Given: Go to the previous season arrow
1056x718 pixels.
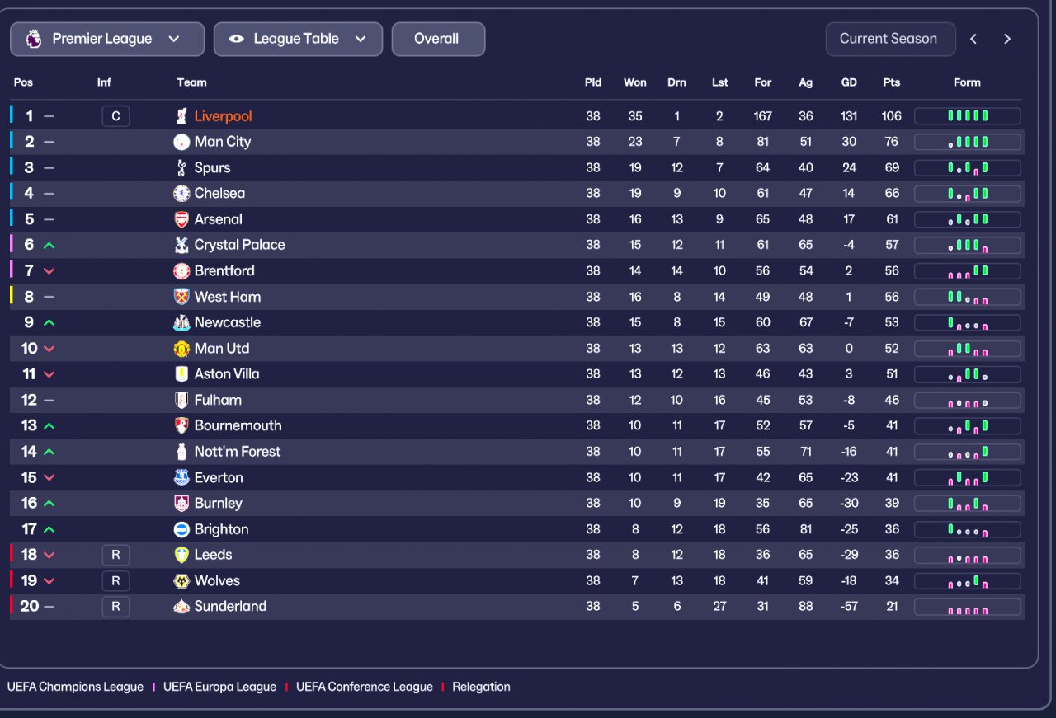Looking at the screenshot, I should (x=973, y=39).
